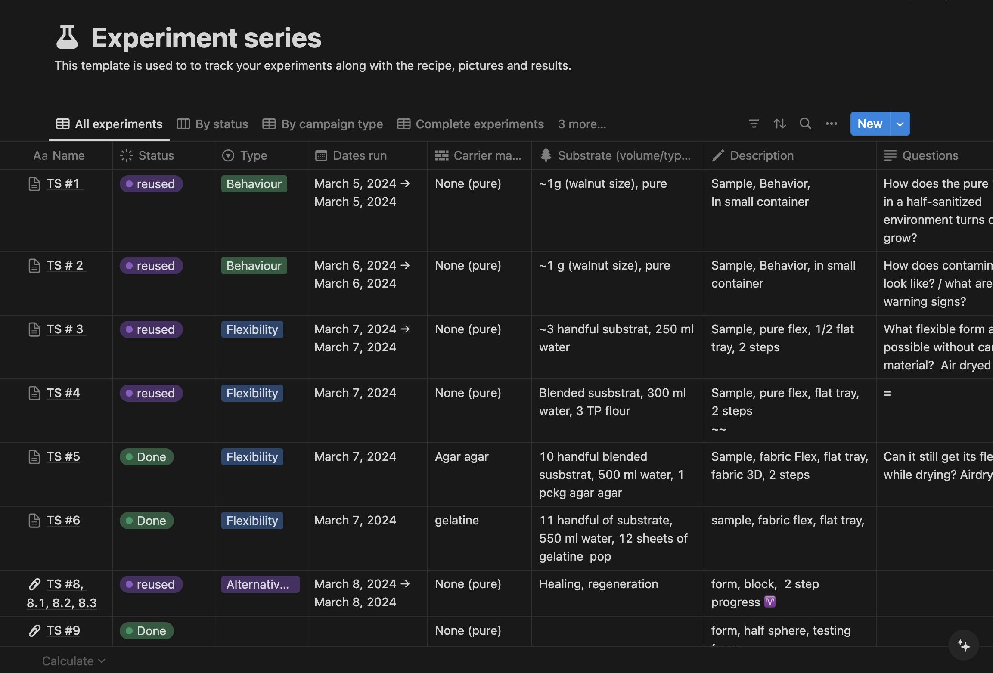Click the sort arrows icon
993x673 pixels.
tap(779, 124)
